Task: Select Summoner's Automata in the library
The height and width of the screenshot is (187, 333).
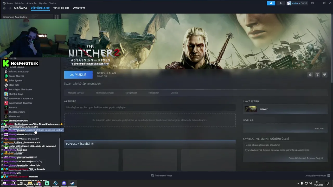Action: (x=21, y=98)
